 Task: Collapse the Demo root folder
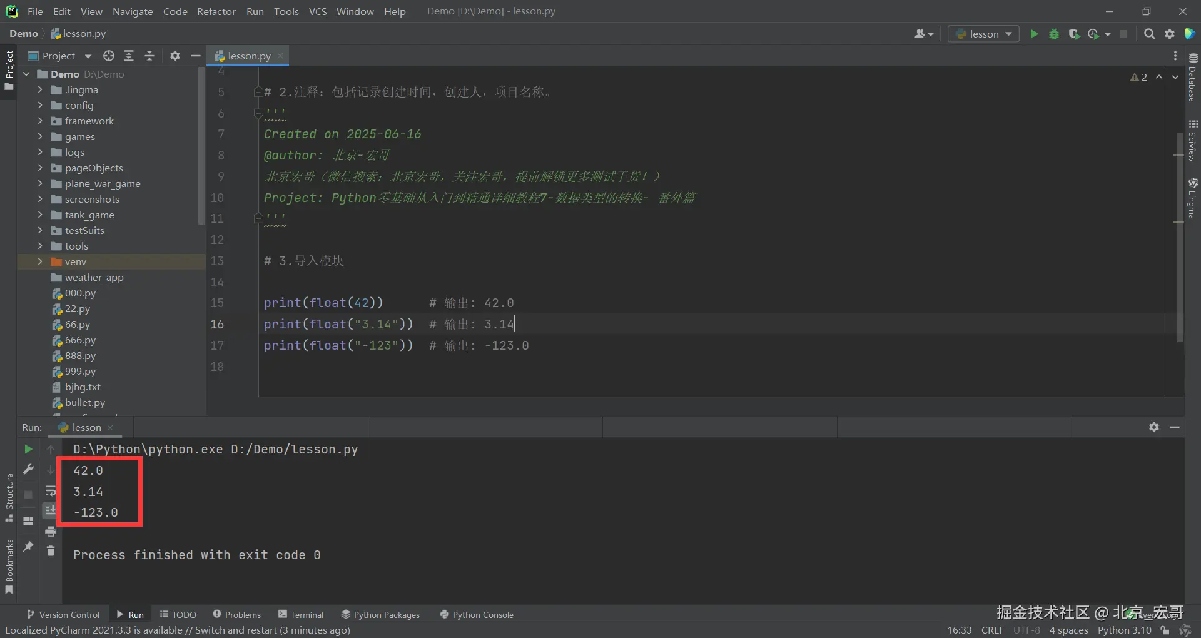pos(26,74)
